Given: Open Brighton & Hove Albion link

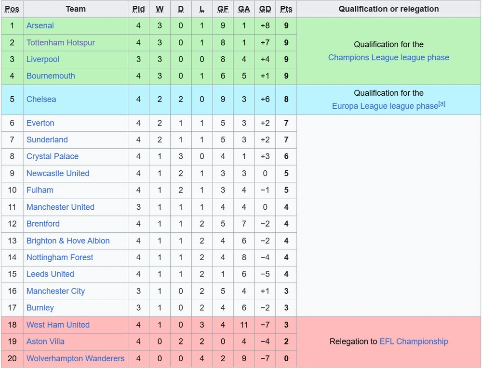Looking at the screenshot, I should coord(68,241).
